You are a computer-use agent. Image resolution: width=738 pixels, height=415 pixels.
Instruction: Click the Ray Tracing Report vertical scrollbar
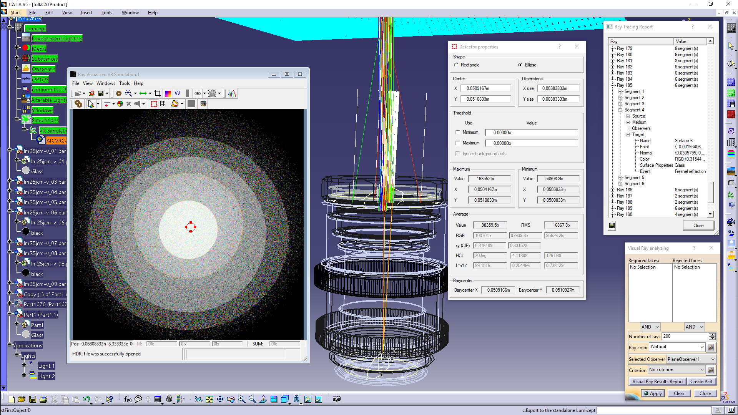(x=710, y=128)
